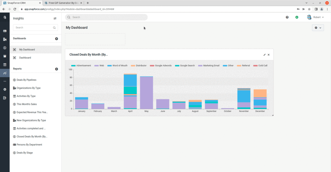Open the Persons By Department report link

tap(29, 145)
